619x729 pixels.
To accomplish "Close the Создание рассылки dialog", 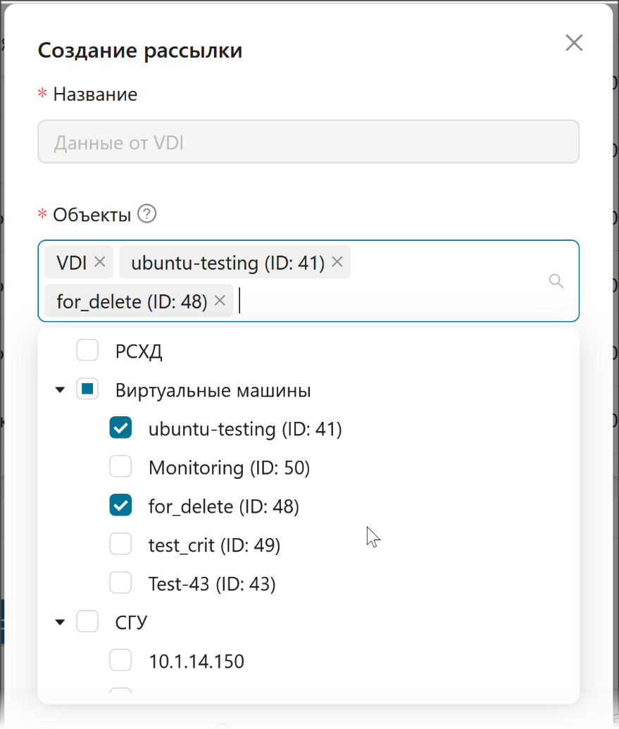I will (574, 43).
